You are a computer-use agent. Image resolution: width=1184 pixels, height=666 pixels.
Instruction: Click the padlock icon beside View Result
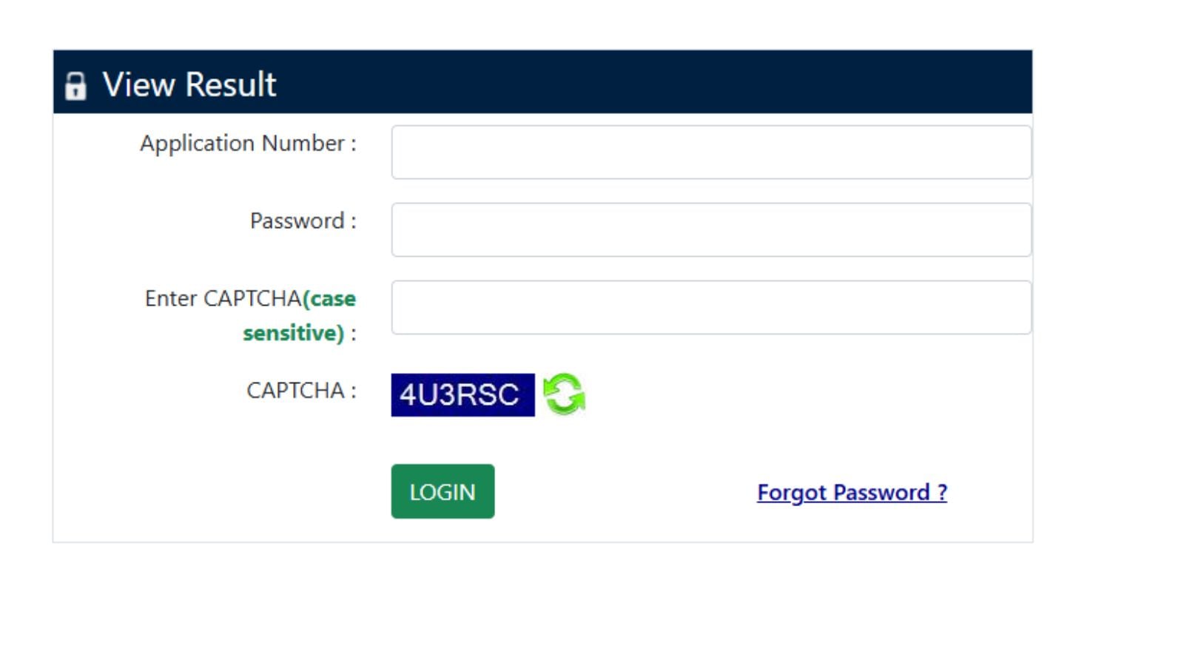[x=75, y=86]
